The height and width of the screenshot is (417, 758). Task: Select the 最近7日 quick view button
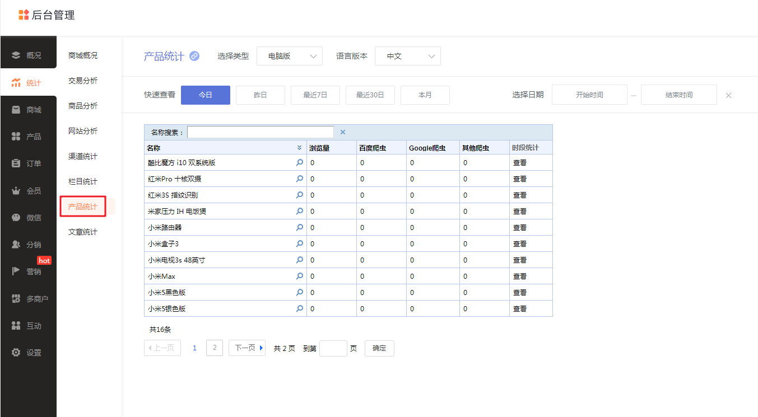315,95
